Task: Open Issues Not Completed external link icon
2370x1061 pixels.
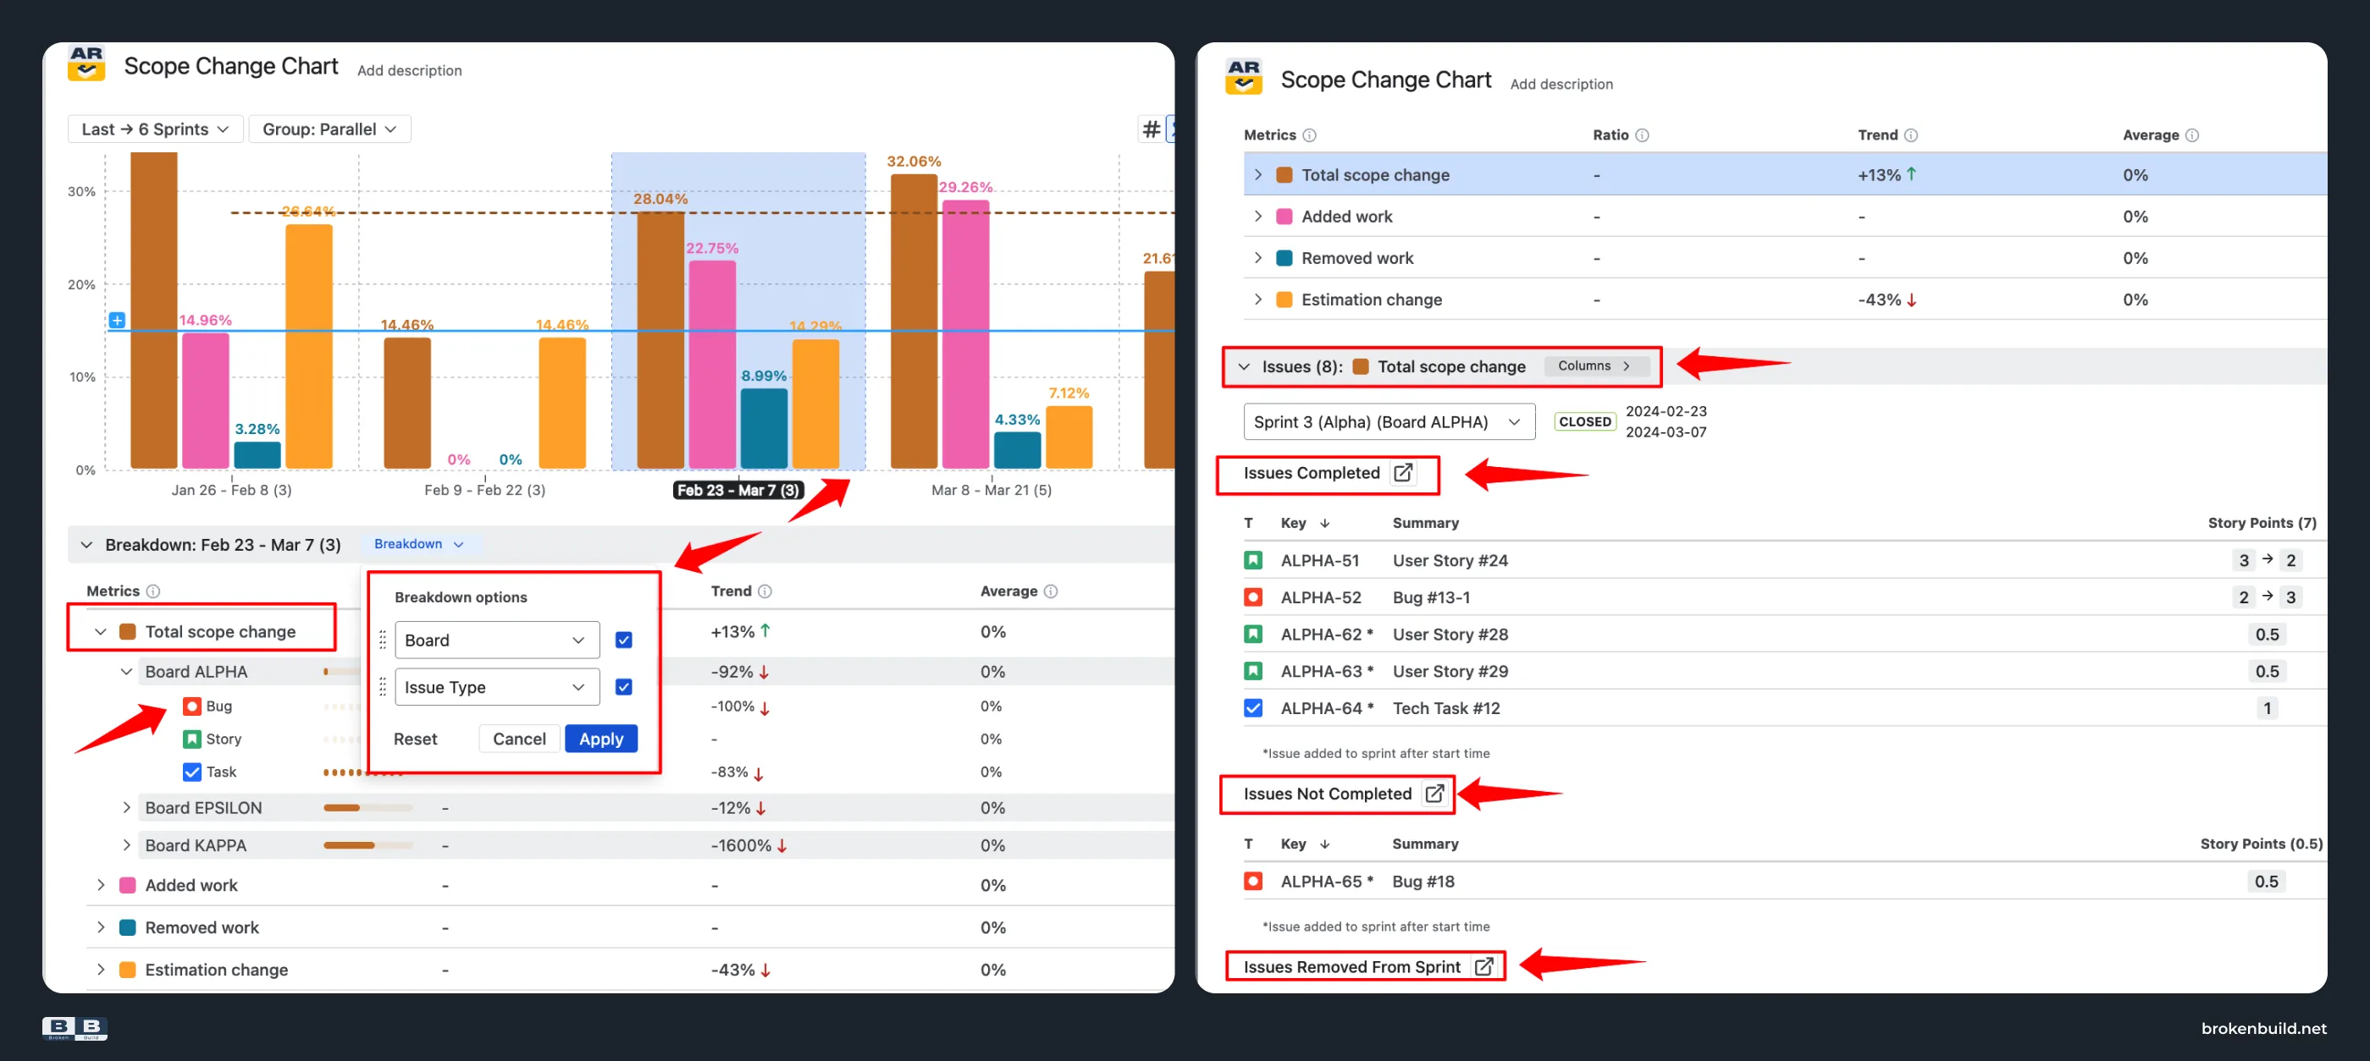Action: (1434, 793)
